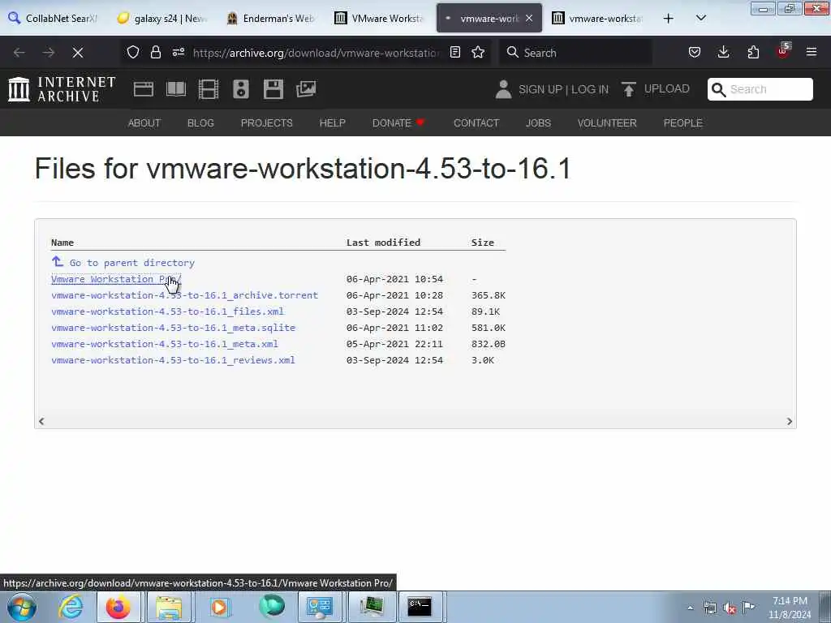The width and height of the screenshot is (831, 623).
Task: Expand the list all tabs chevron
Action: point(700,18)
